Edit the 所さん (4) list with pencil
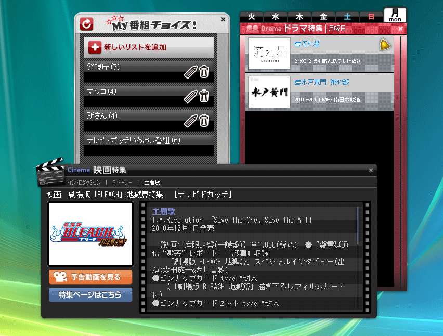This screenshot has height=336, width=443. [x=191, y=121]
